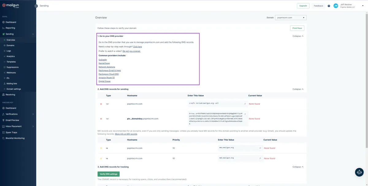
Task: Select the SPF value text field
Action: pos(218,104)
